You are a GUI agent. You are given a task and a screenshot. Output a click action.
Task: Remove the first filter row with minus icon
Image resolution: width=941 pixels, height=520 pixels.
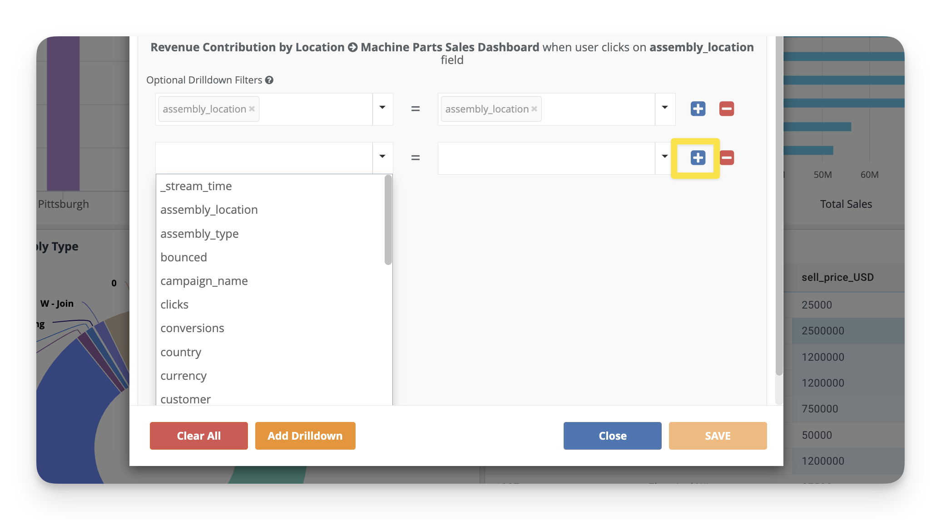tap(726, 109)
